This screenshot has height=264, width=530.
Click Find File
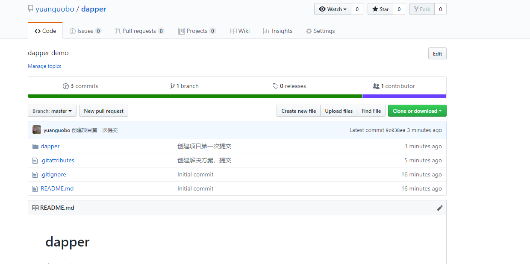coord(371,111)
